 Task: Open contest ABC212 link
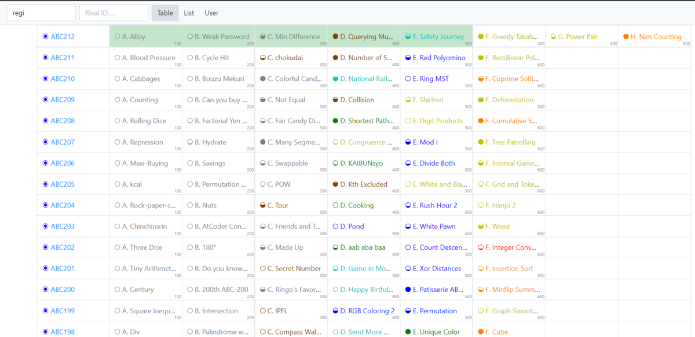(x=63, y=36)
